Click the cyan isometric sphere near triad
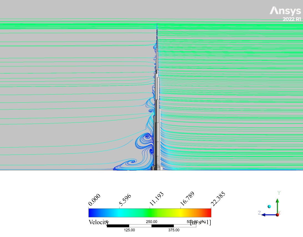 [x=269, y=206]
